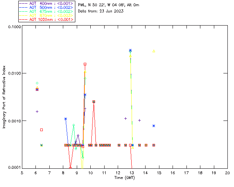
Task: Click the x-axis tick label 8
Action: coord(63,173)
